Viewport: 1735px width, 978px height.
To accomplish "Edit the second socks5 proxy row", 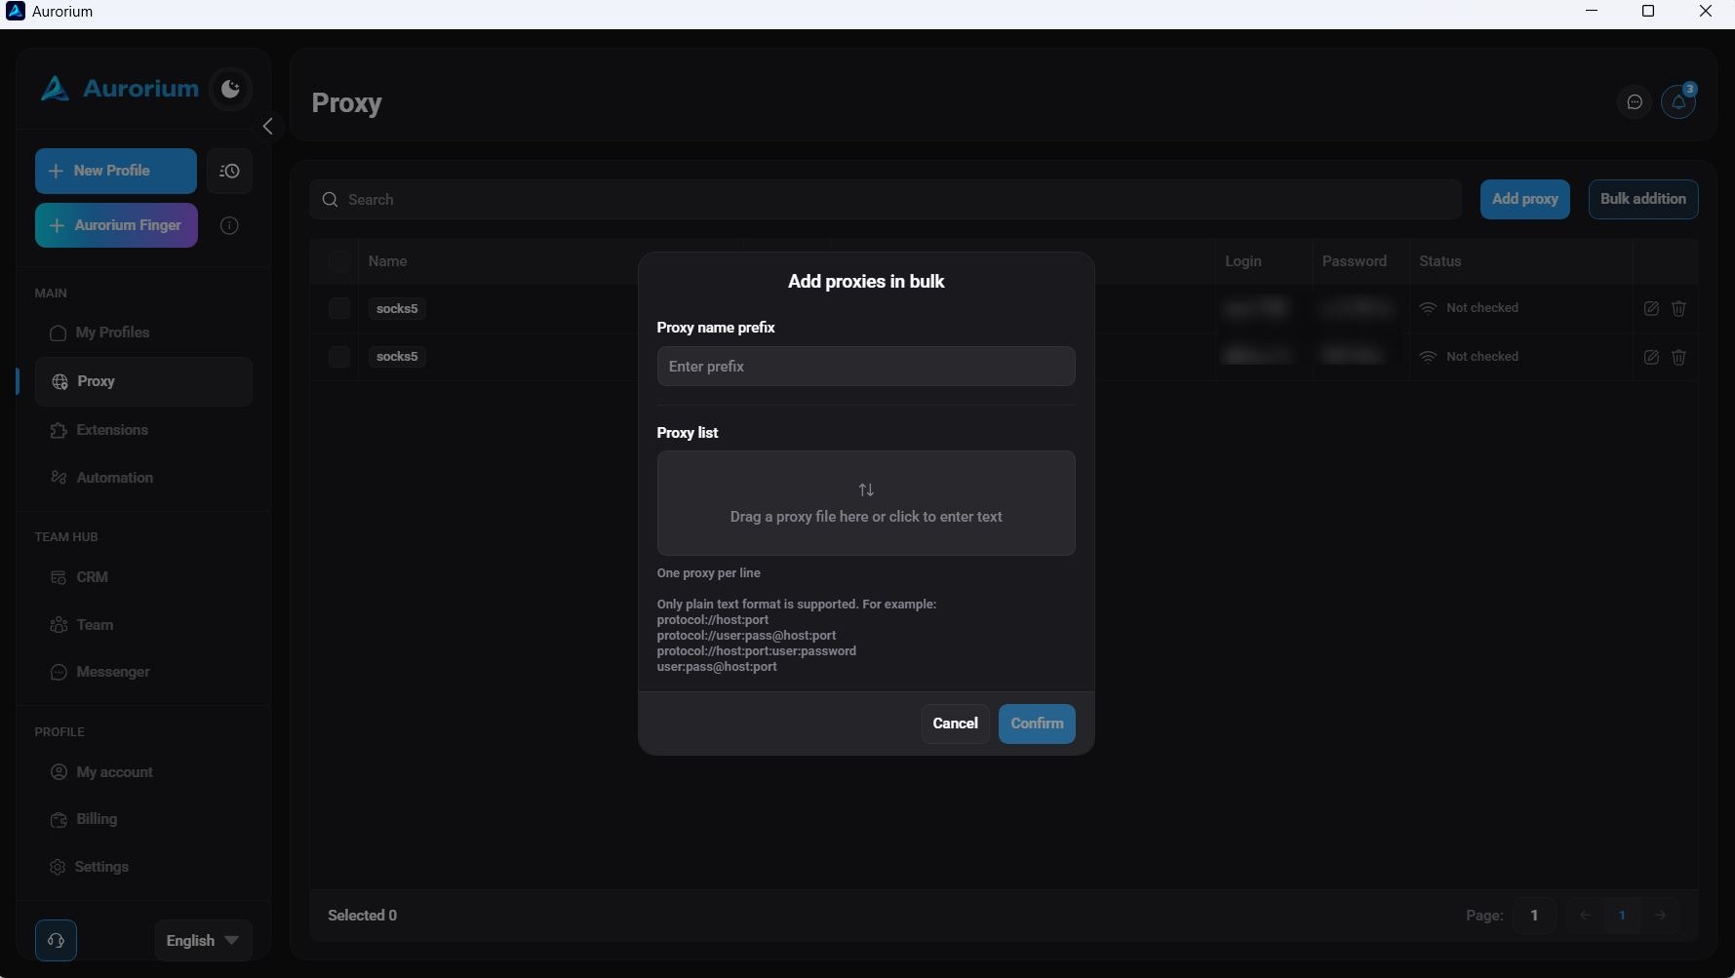I will point(1651,357).
